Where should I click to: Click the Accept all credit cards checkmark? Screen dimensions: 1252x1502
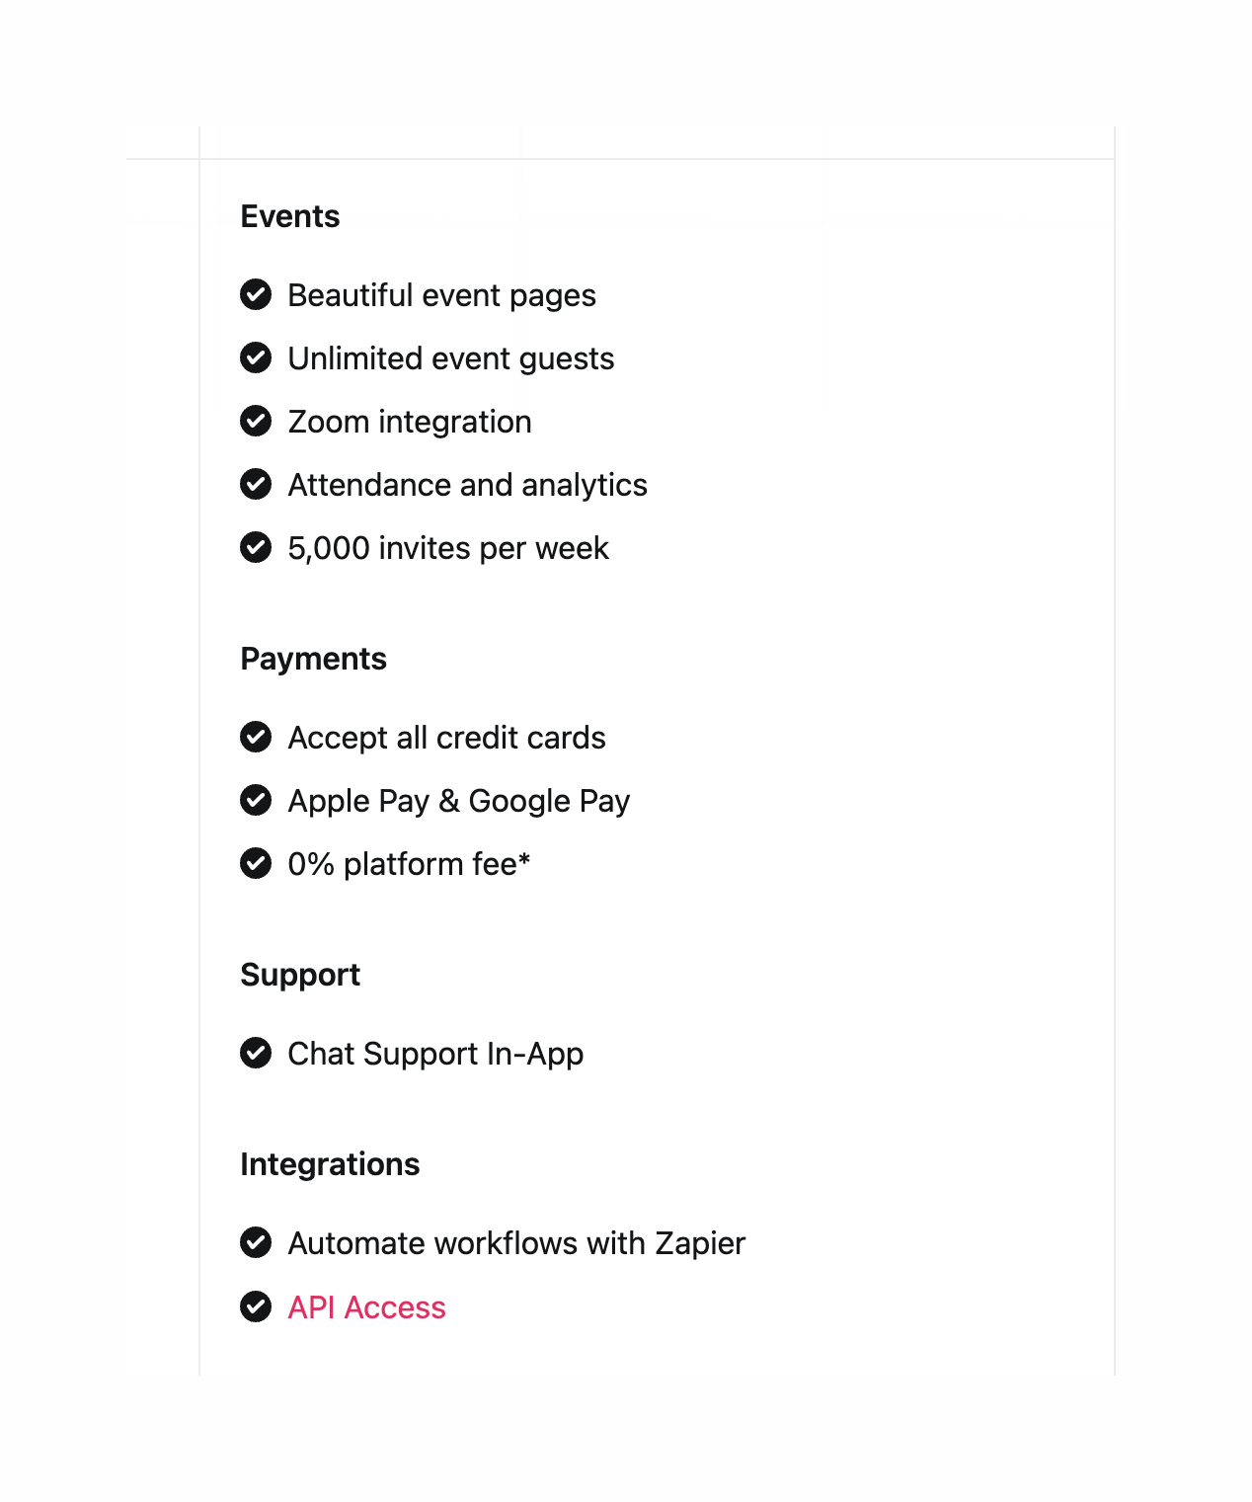[x=256, y=737]
